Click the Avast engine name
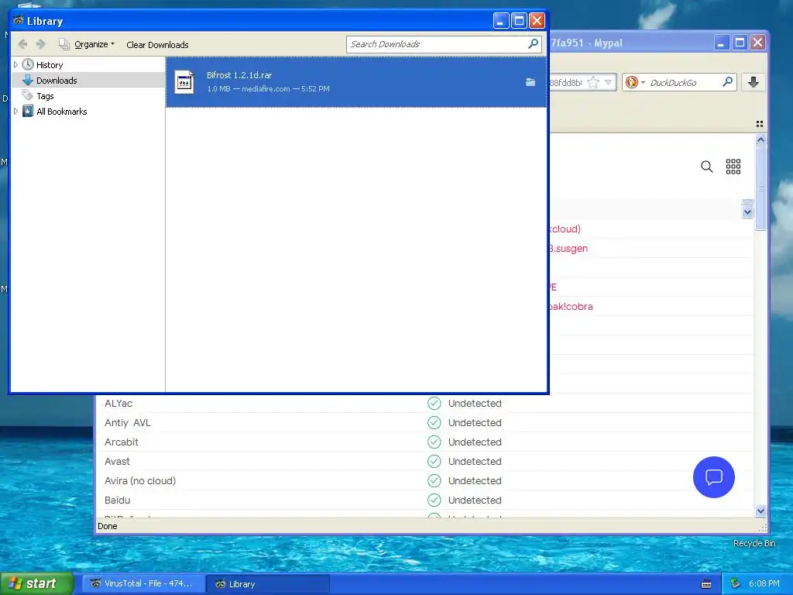Viewport: 793px width, 595px height. pos(117,462)
